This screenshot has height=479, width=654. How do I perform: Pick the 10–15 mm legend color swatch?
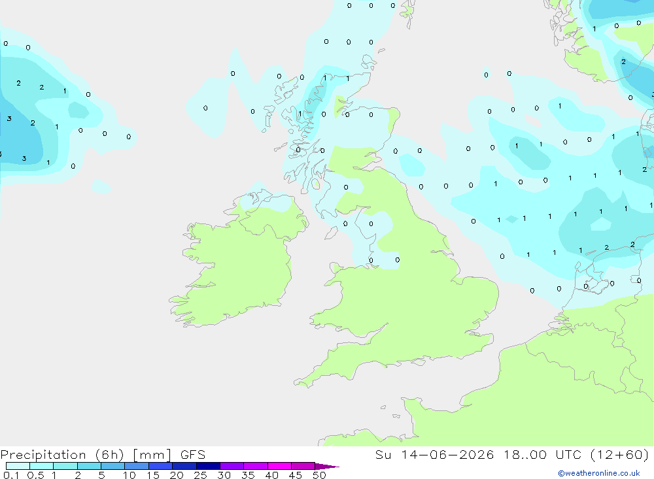[137, 466]
